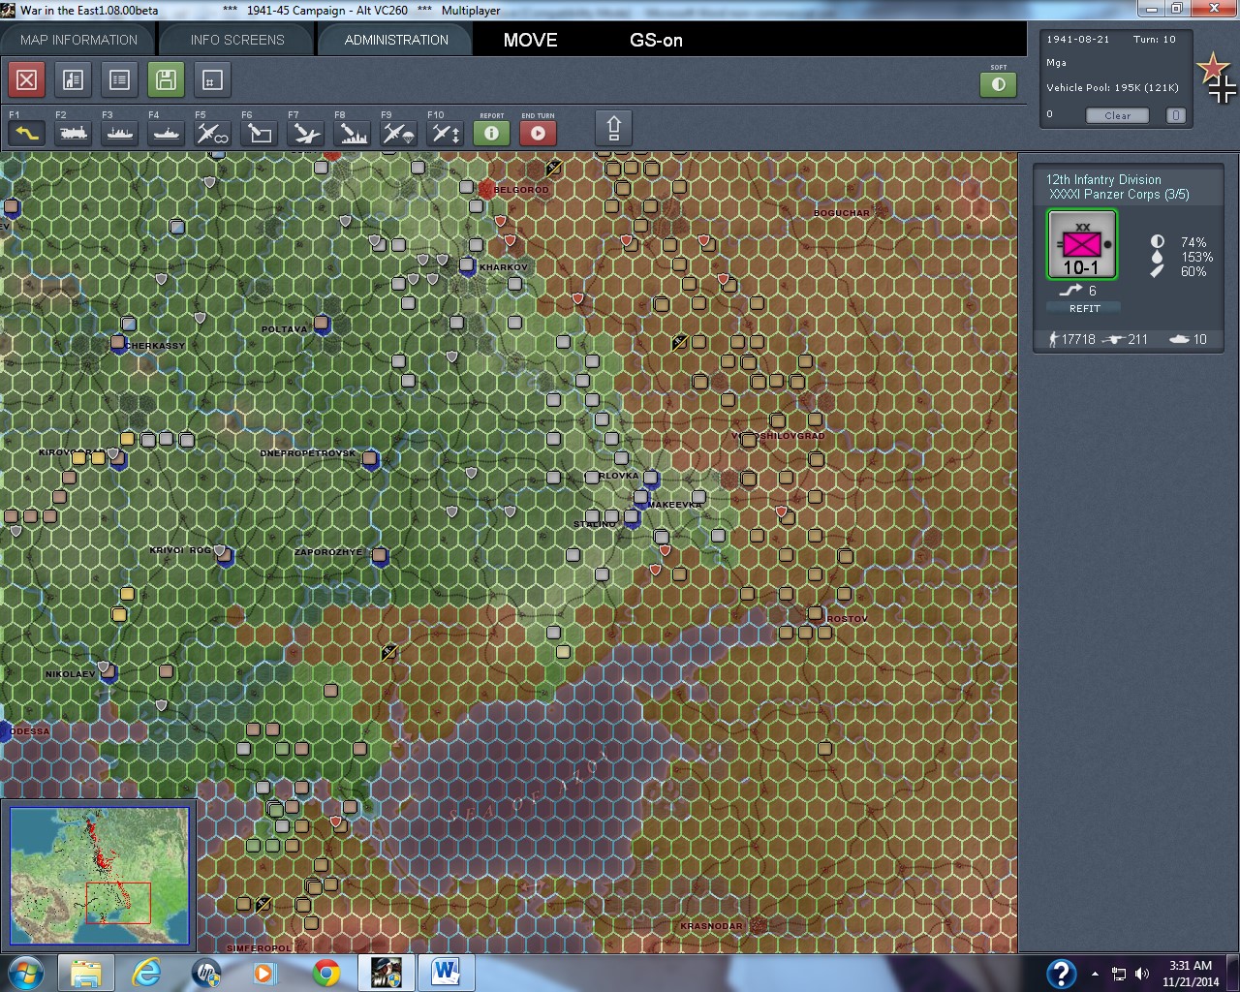The width and height of the screenshot is (1240, 992).
Task: Click the Belgorod city hex
Action: click(486, 189)
